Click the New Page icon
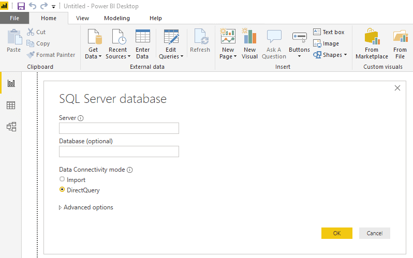This screenshot has height=258, width=413. tap(228, 36)
